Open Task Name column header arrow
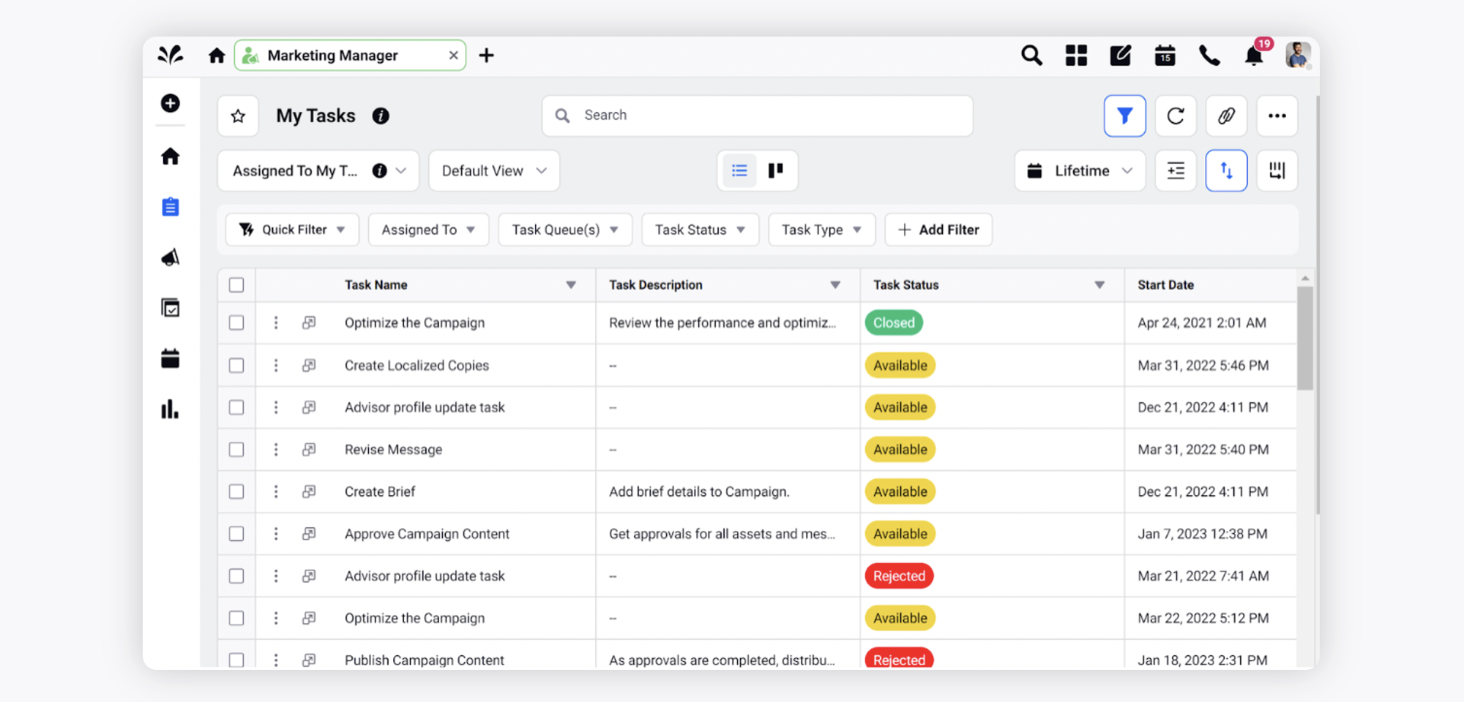Image resolution: width=1464 pixels, height=702 pixels. point(571,285)
